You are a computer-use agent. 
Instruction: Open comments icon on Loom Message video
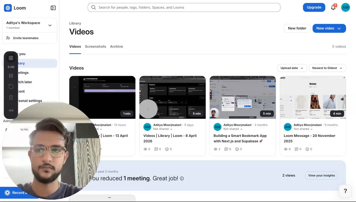[x=296, y=149]
